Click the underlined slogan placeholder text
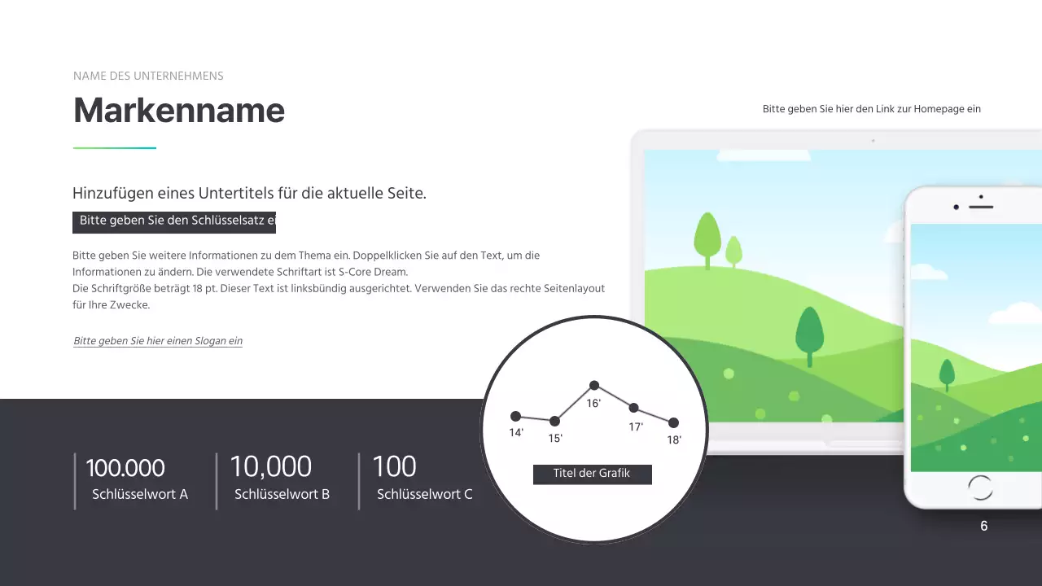The width and height of the screenshot is (1042, 586). (x=158, y=341)
